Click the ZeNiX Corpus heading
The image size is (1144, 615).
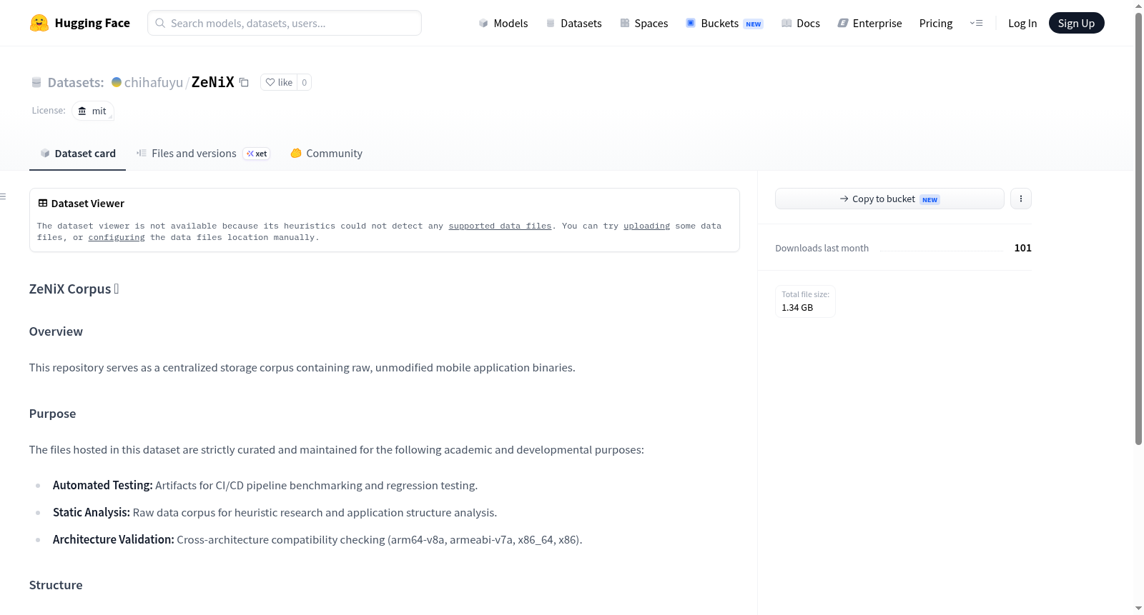pos(74,289)
